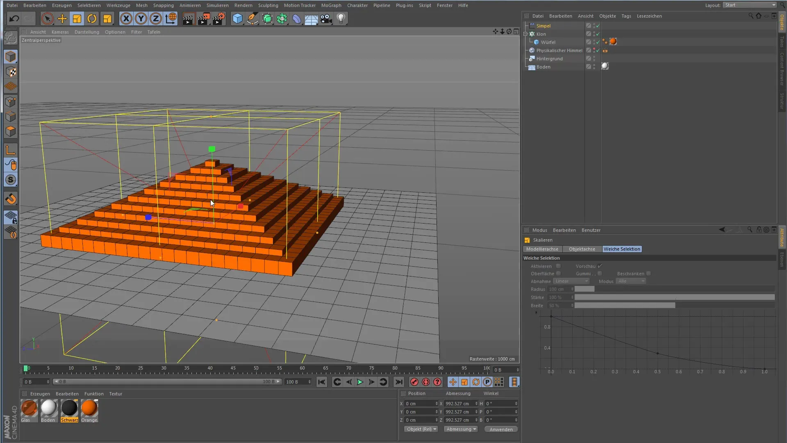Open the Simulieren menu
The width and height of the screenshot is (787, 443).
tap(218, 5)
